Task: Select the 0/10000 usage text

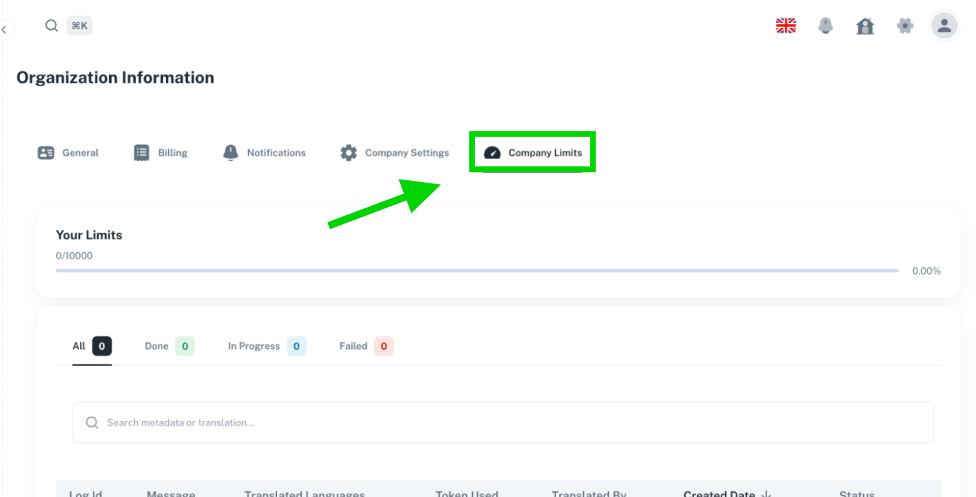Action: click(x=74, y=256)
